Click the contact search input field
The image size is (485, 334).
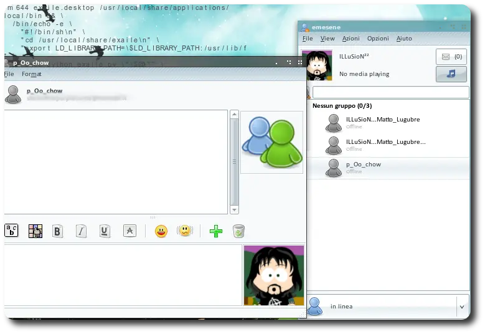pos(390,92)
